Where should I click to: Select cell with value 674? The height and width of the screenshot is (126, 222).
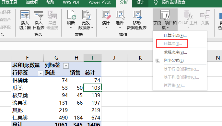92,118
